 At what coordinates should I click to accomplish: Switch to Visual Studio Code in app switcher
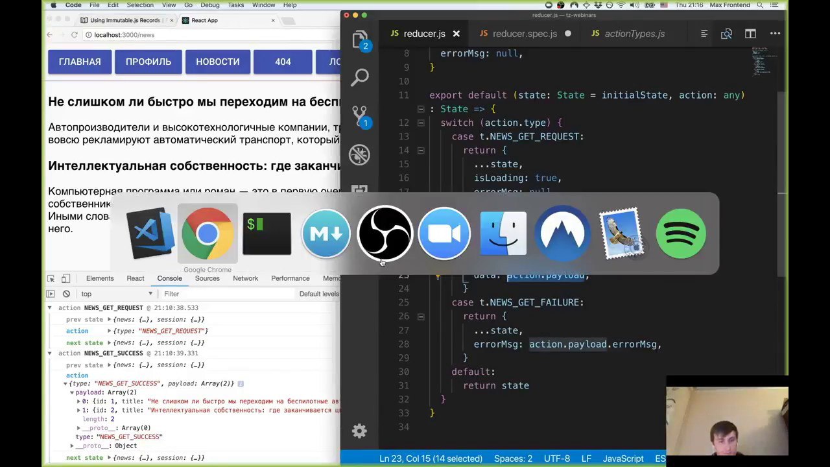point(149,233)
